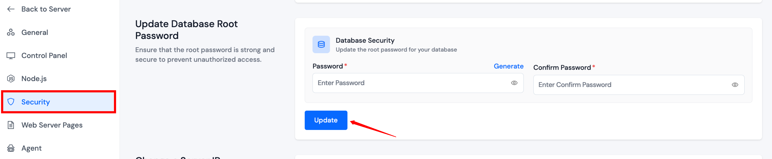Click the Security shield icon
Image resolution: width=772 pixels, height=159 pixels.
(x=11, y=102)
